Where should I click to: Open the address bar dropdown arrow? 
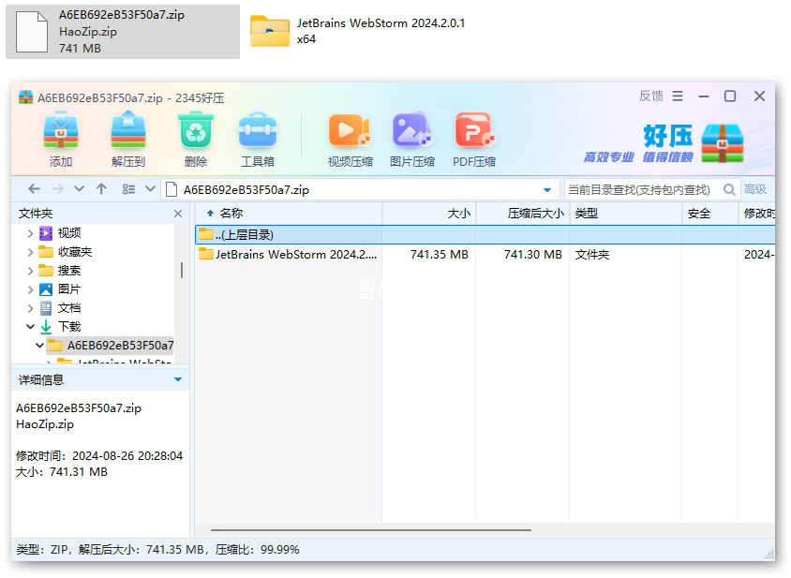548,188
